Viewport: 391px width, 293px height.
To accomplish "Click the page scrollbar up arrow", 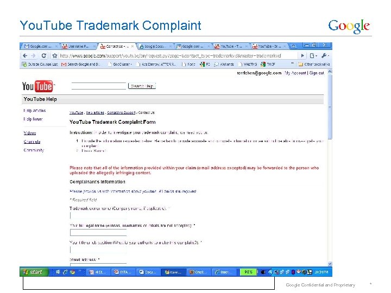I will point(330,72).
